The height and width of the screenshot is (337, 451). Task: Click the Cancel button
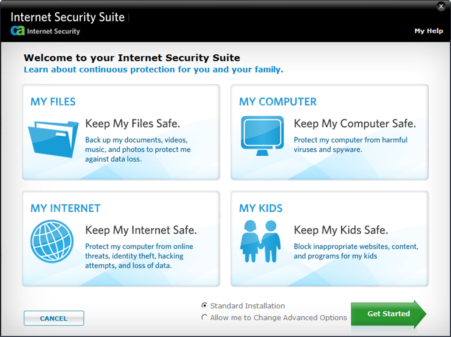[x=54, y=318]
